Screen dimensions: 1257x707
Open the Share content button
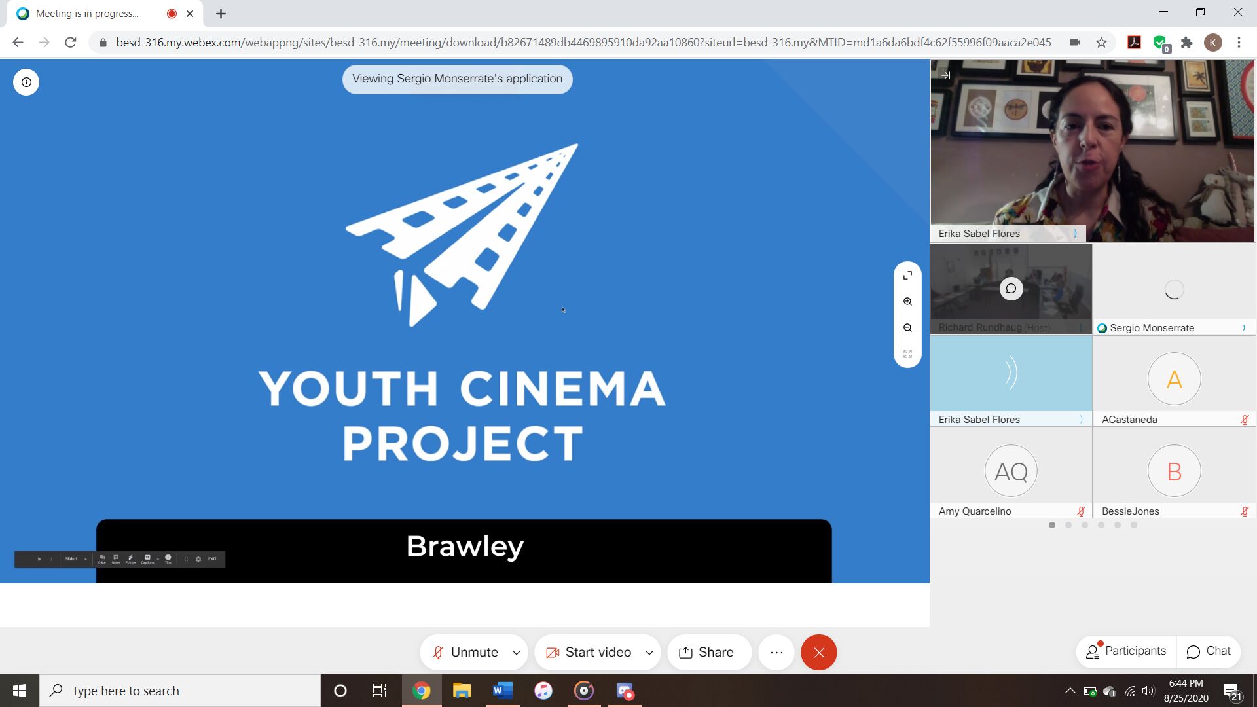[708, 652]
